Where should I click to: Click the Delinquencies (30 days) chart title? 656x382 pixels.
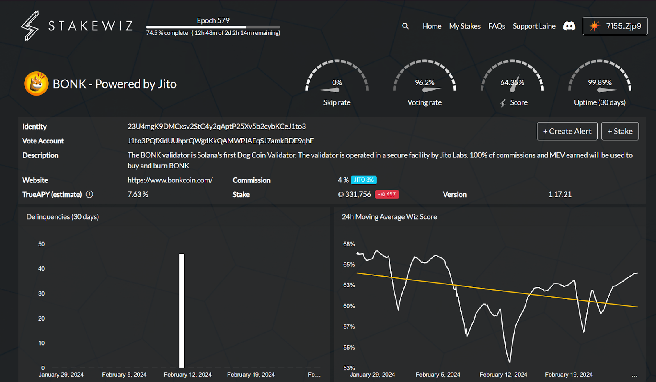click(x=63, y=217)
